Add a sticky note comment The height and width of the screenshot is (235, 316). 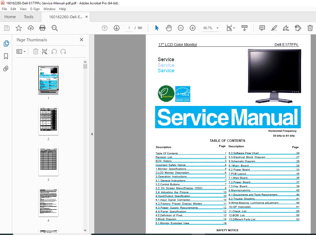[262, 28]
